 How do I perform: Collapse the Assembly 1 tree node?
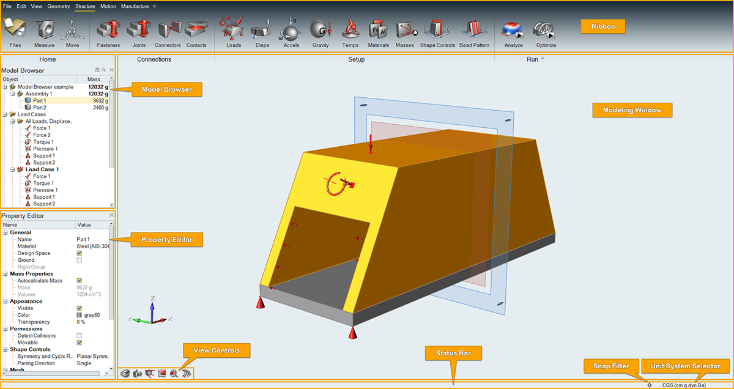click(x=12, y=94)
